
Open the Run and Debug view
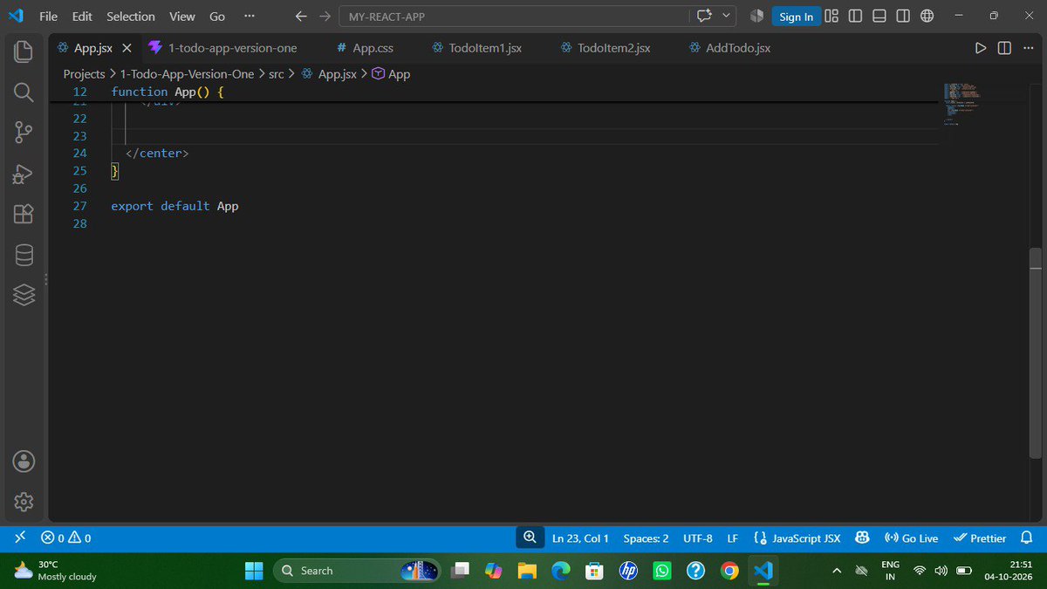pos(24,174)
